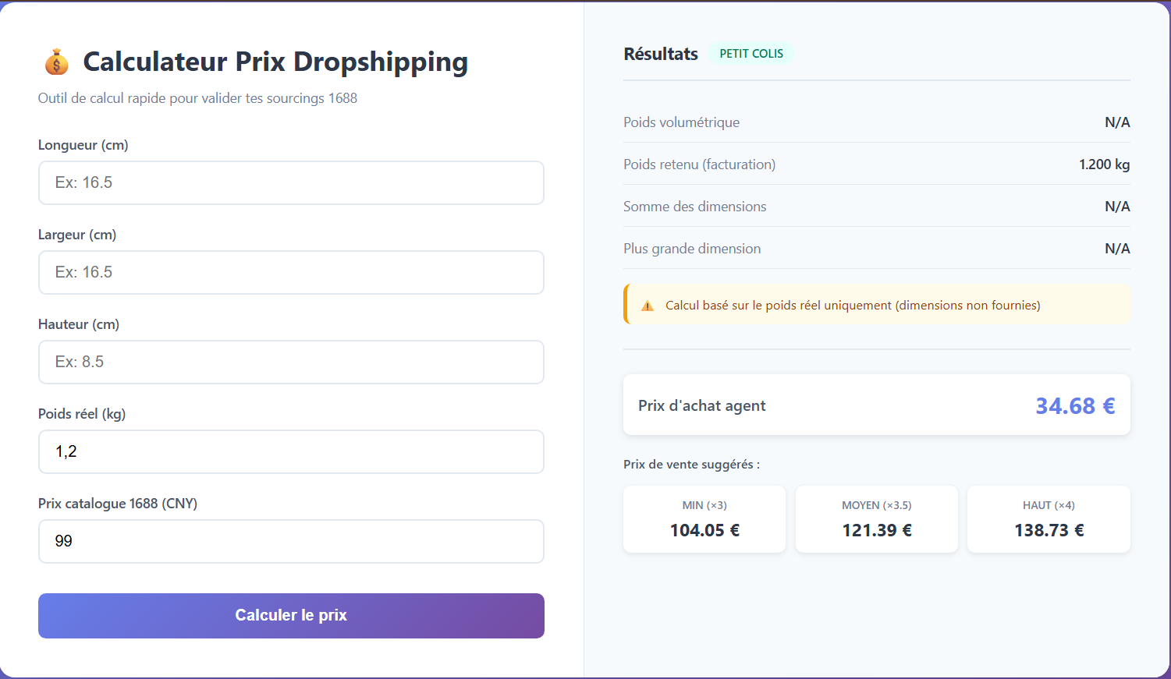Screen dimensions: 1171x679
Task: Click the money bag icon in title
Action: coord(56,62)
